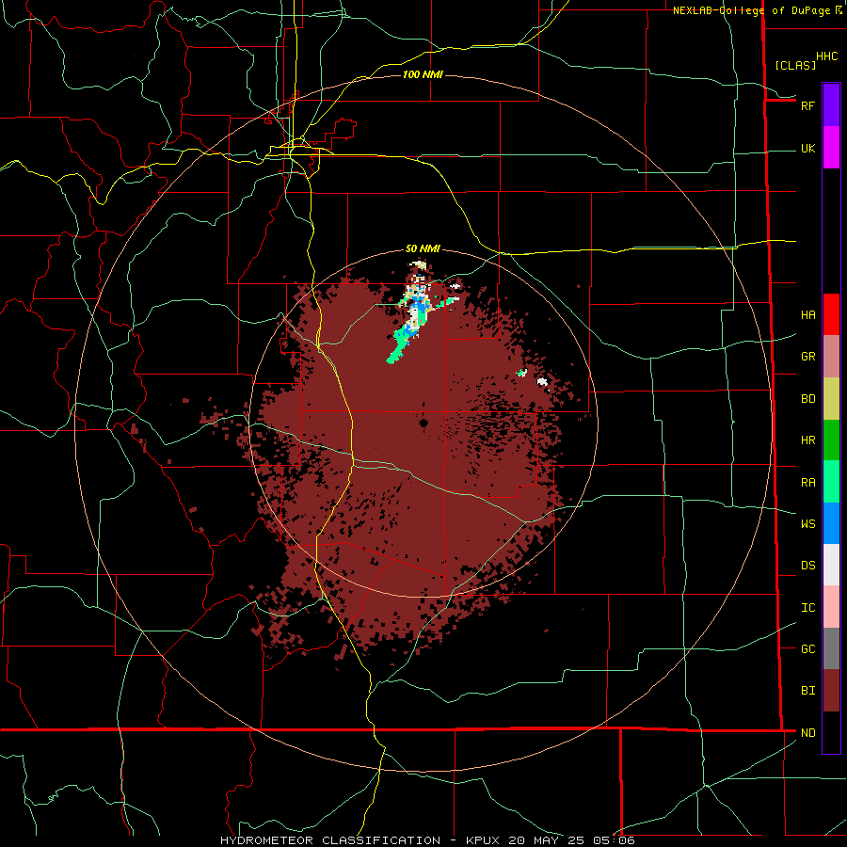Click the magenta UK color swatch

pos(831,148)
